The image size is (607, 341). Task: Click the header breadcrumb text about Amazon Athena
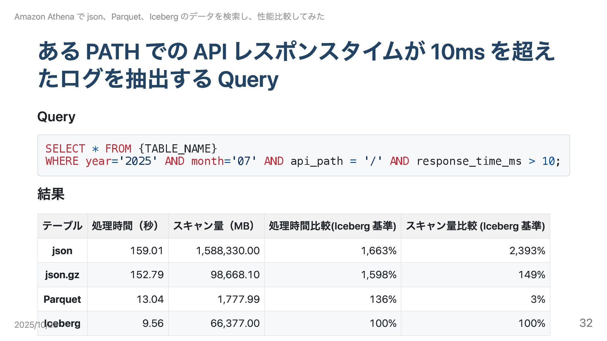coord(169,16)
